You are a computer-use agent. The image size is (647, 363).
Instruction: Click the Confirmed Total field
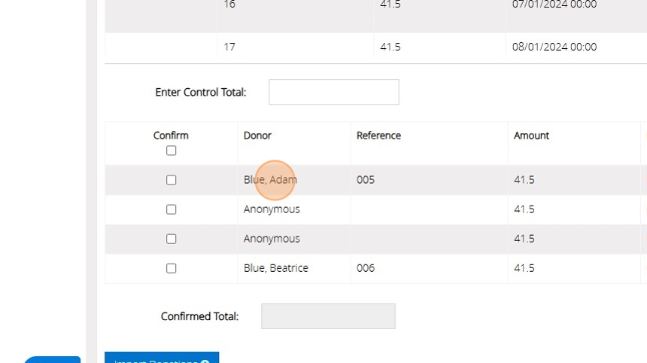[x=327, y=316]
